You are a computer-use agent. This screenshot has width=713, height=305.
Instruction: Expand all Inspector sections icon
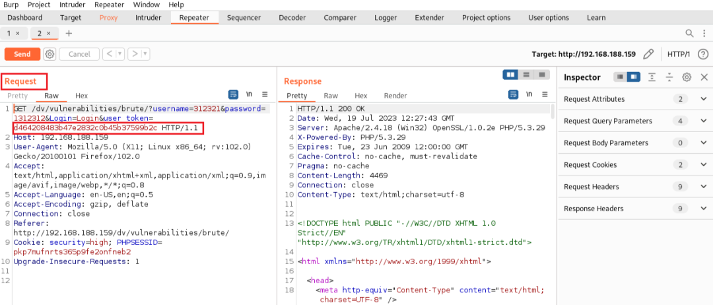click(x=652, y=77)
